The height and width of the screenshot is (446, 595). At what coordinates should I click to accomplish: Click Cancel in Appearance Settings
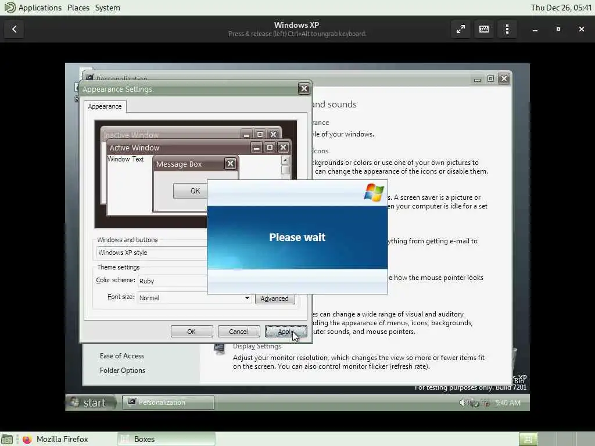point(238,332)
